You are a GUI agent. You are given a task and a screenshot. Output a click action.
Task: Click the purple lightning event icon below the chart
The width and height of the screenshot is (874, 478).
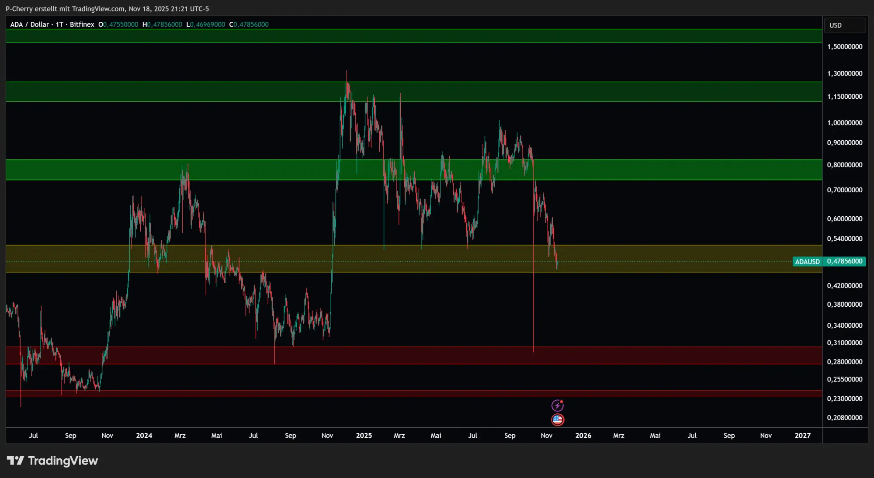[558, 405]
